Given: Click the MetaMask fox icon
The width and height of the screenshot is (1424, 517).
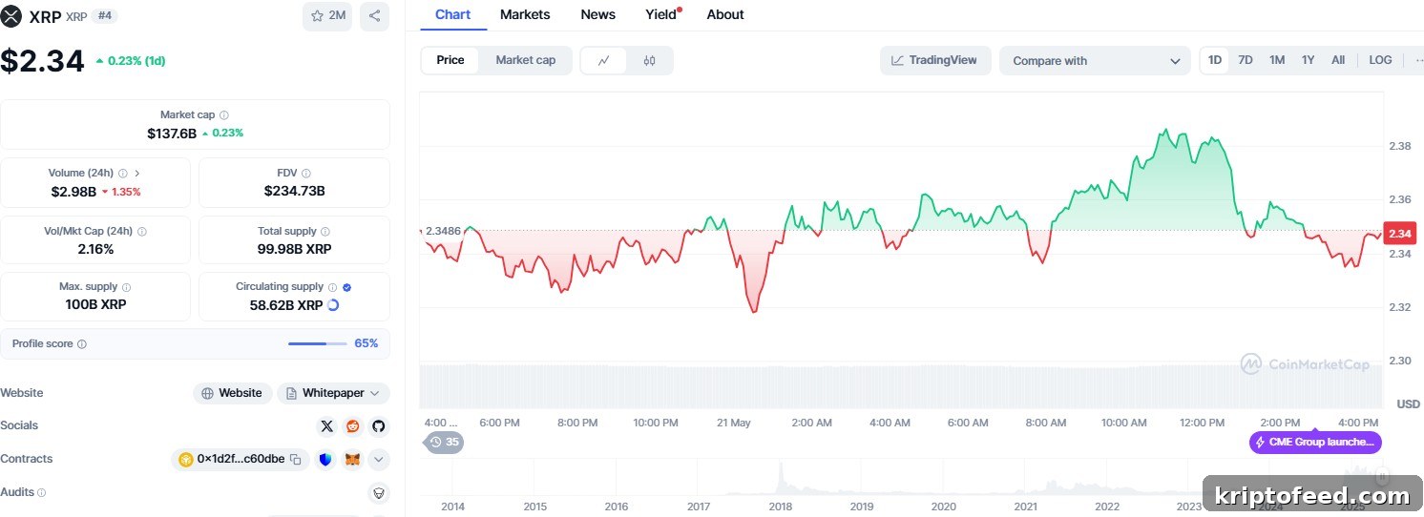Looking at the screenshot, I should (x=353, y=460).
